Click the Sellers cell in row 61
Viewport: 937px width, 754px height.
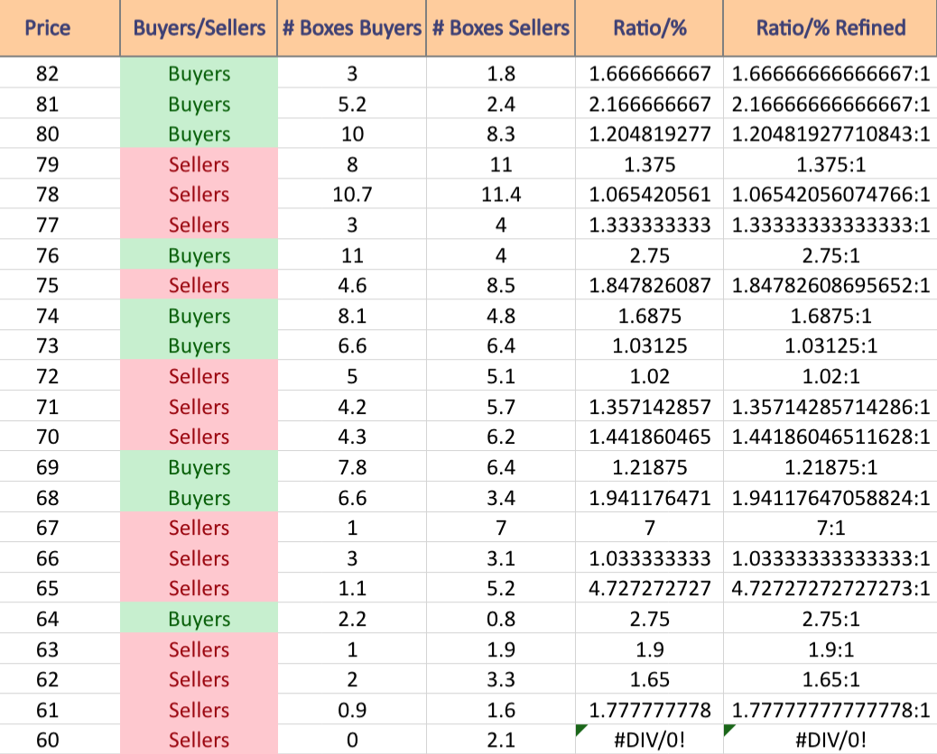pos(199,709)
